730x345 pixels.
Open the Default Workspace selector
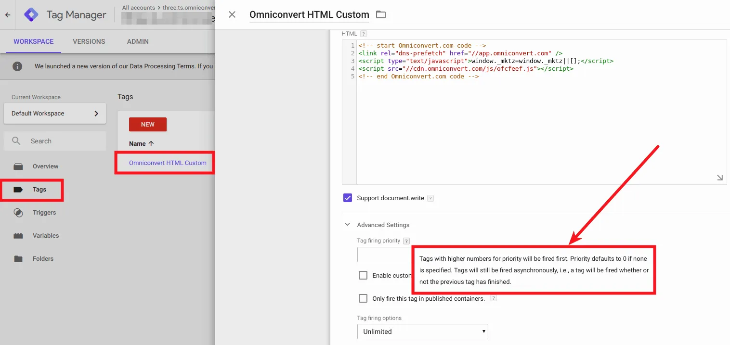tap(54, 114)
